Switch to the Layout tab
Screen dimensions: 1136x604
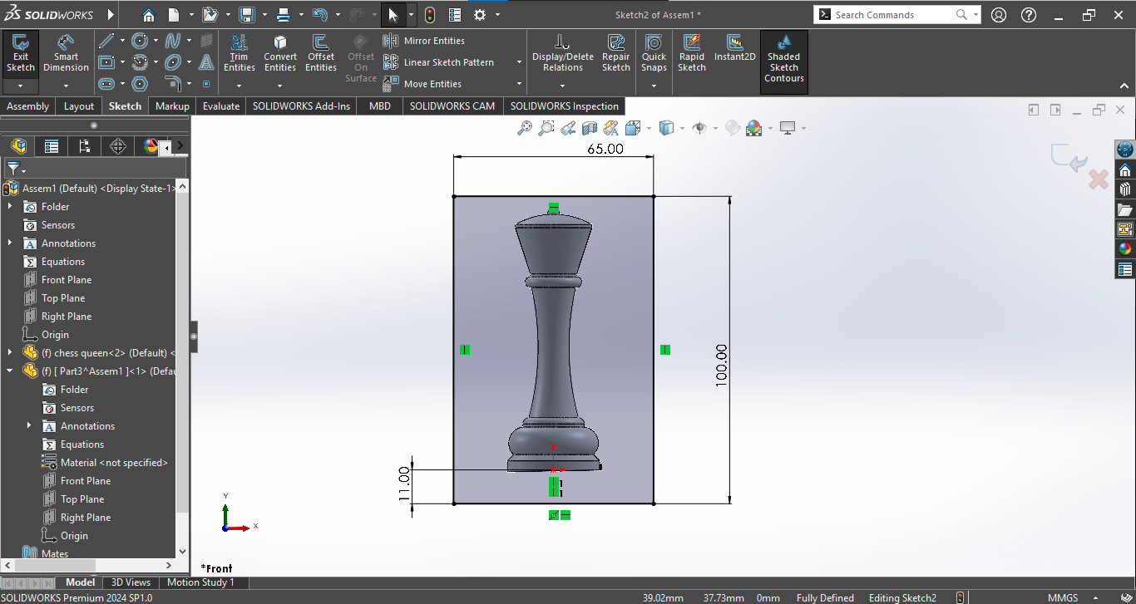coord(79,106)
